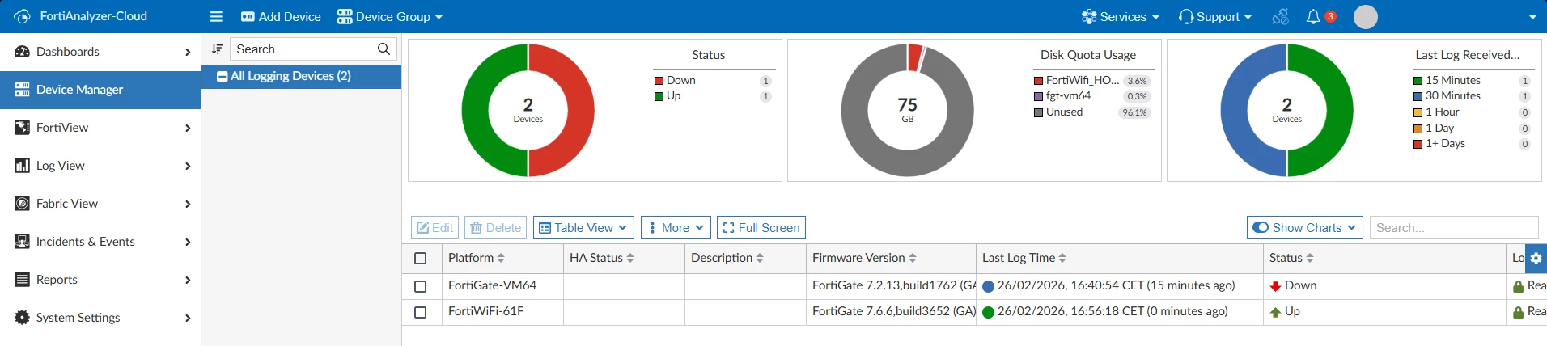Focus the device tree Search field
Screen dimensions: 1547x346
pyautogui.click(x=314, y=49)
